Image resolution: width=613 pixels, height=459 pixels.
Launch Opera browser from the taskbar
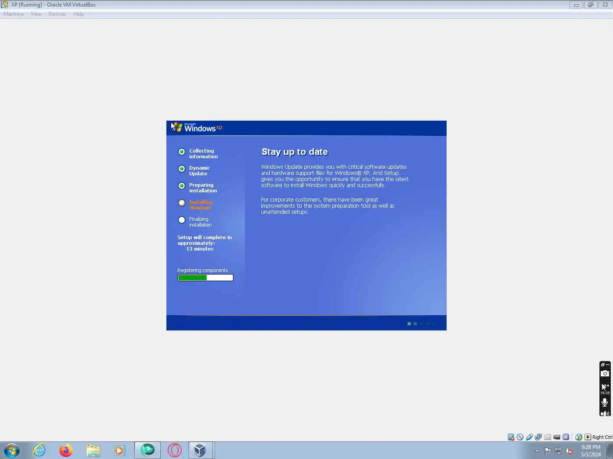point(174,450)
